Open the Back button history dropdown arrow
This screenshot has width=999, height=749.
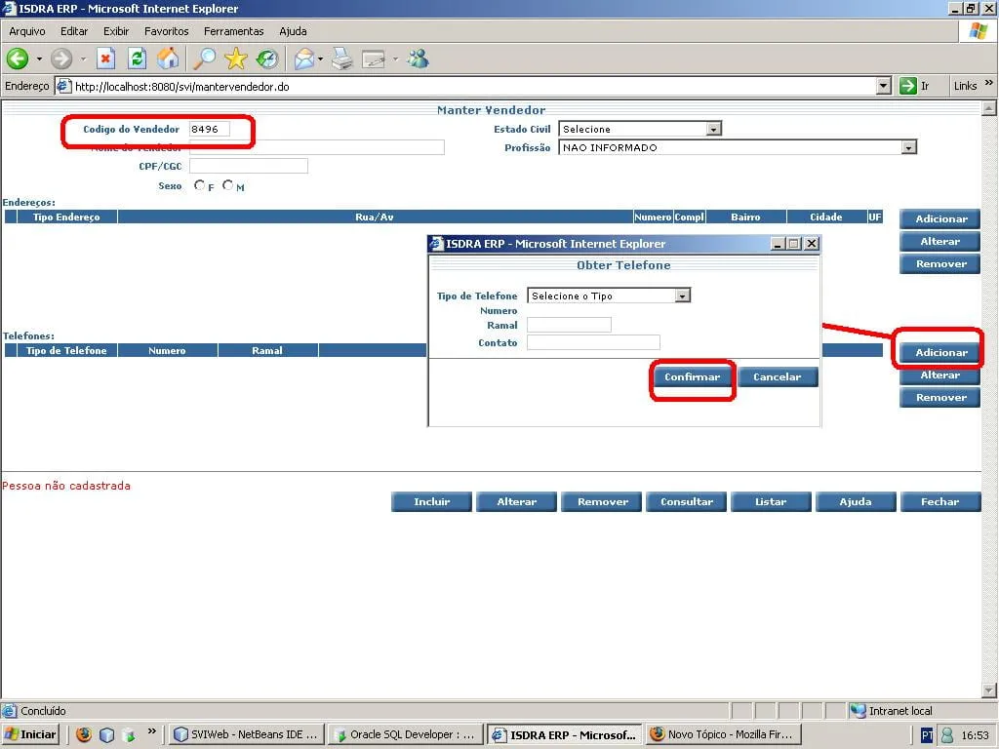39,59
